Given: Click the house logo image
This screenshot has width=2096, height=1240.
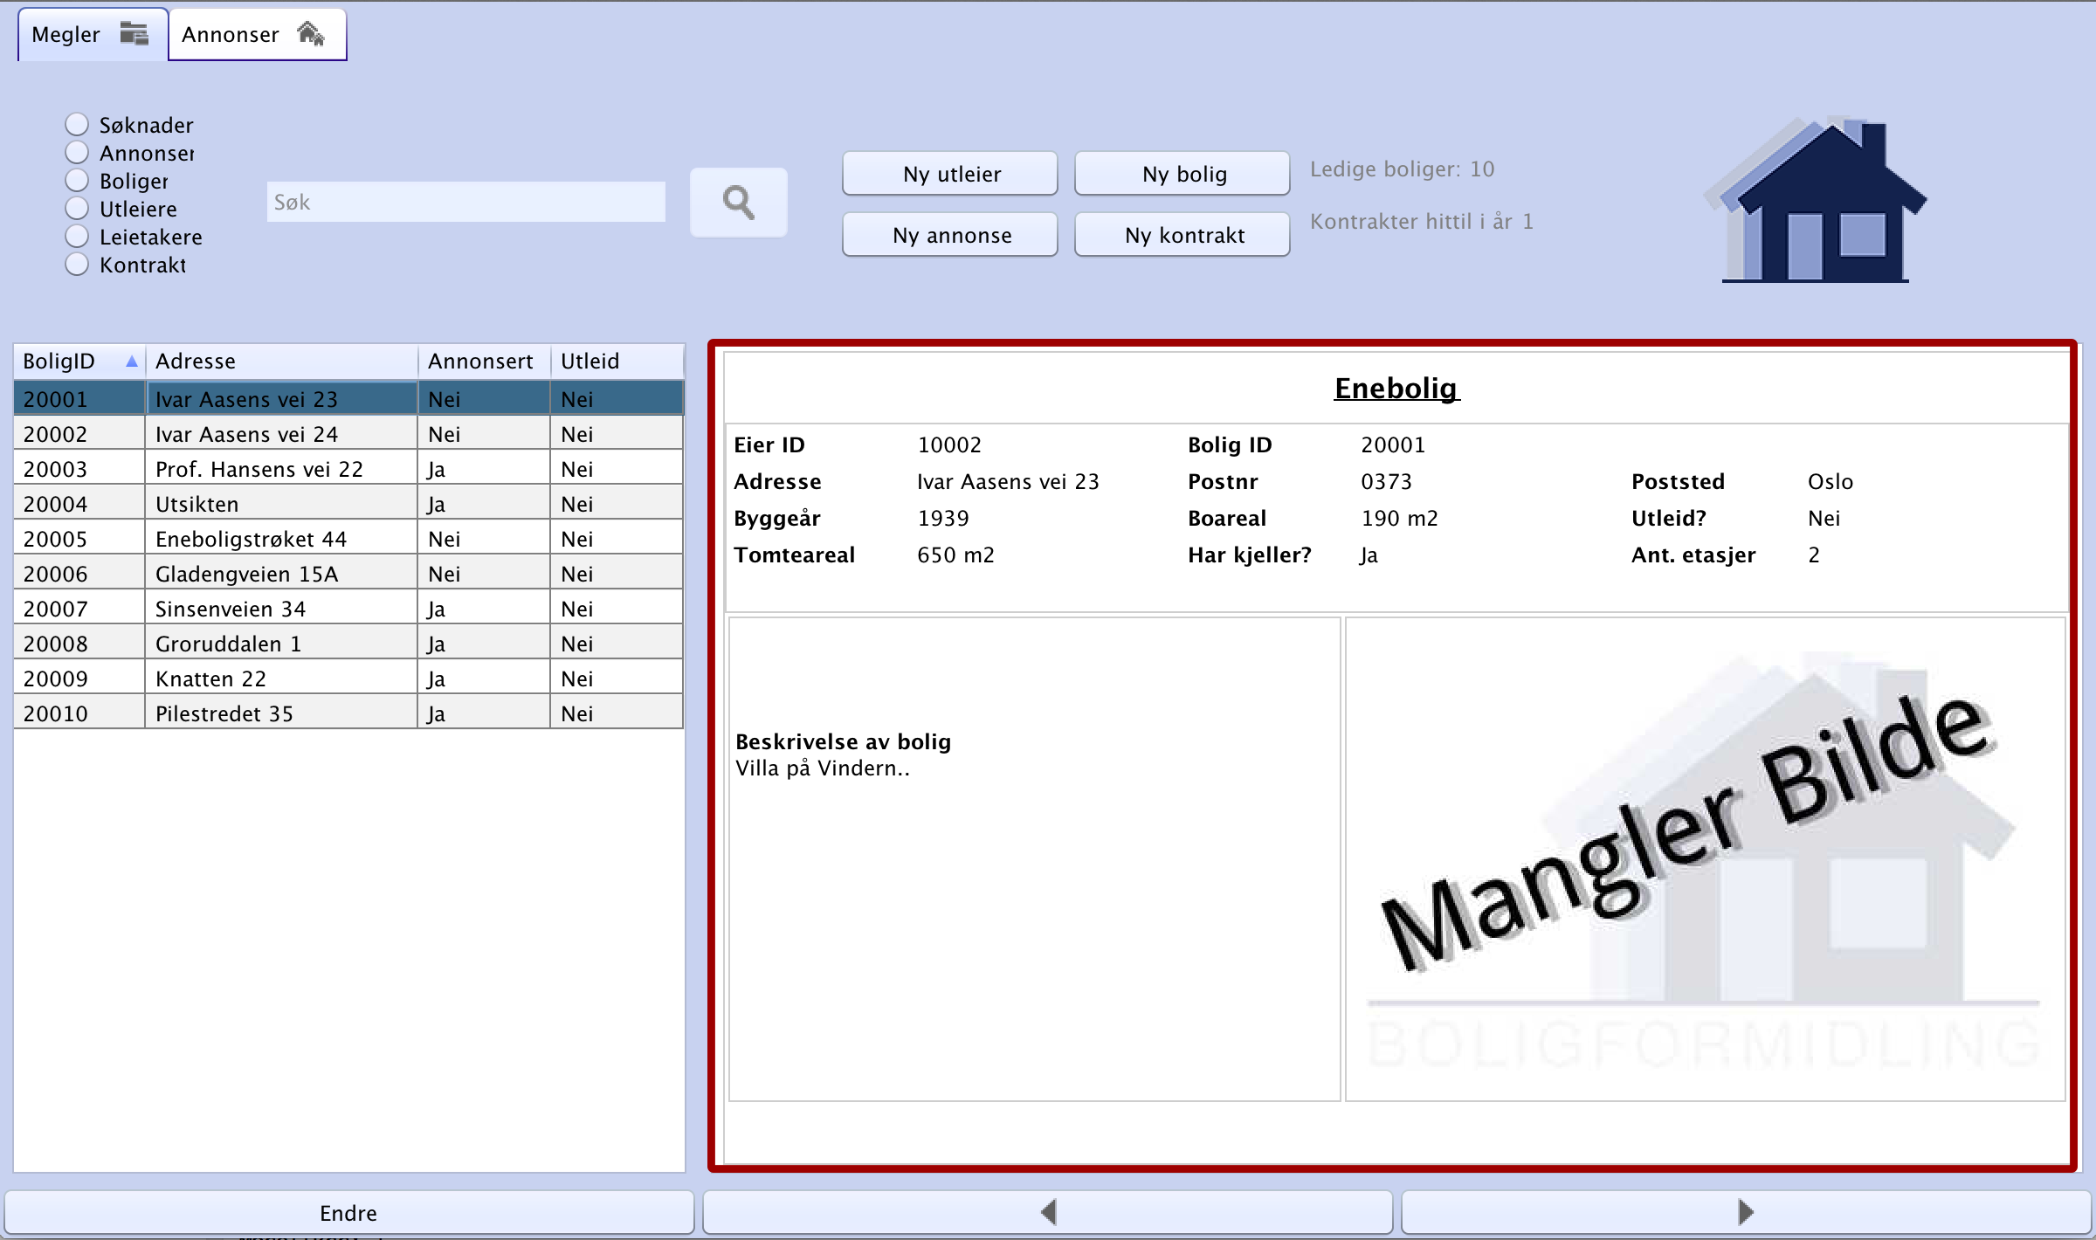Looking at the screenshot, I should pyautogui.click(x=1815, y=200).
